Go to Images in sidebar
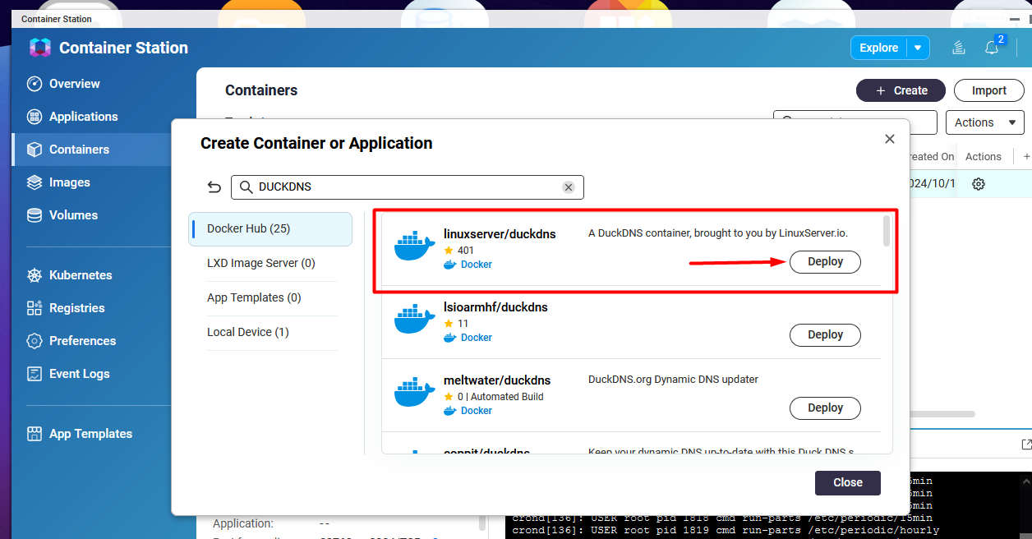The width and height of the screenshot is (1032, 539). 69,182
